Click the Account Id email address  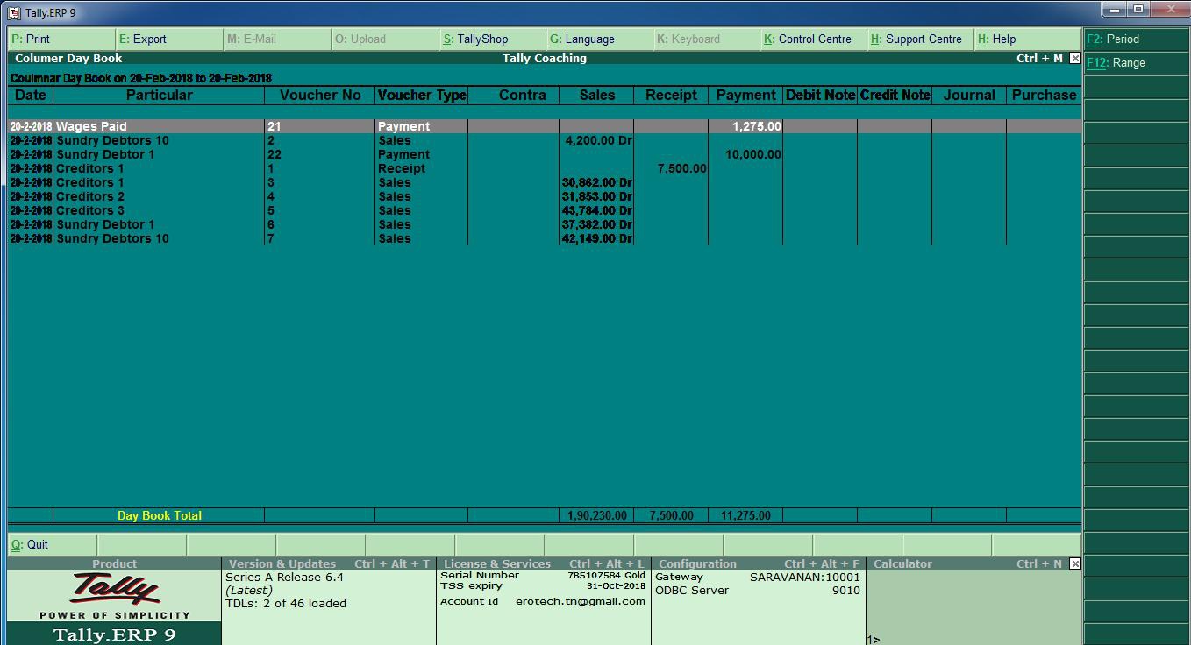pyautogui.click(x=581, y=601)
